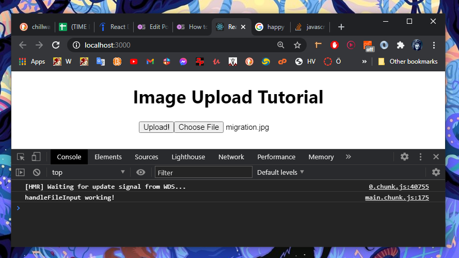
Task: Click the console prompt input line
Action: coord(228,208)
